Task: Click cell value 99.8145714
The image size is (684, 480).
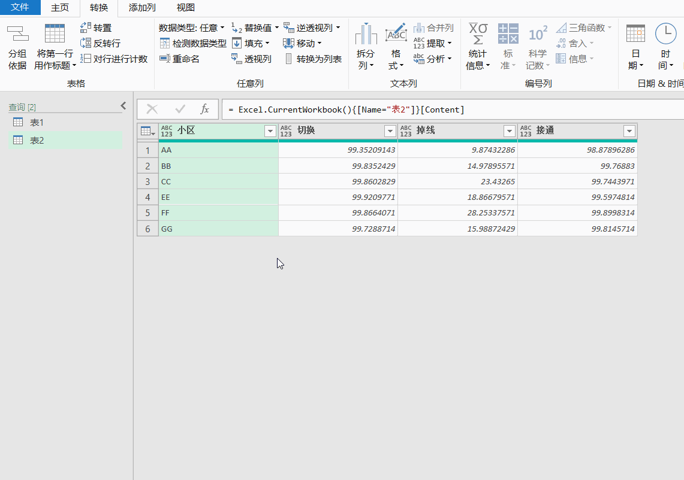Action: (x=577, y=229)
